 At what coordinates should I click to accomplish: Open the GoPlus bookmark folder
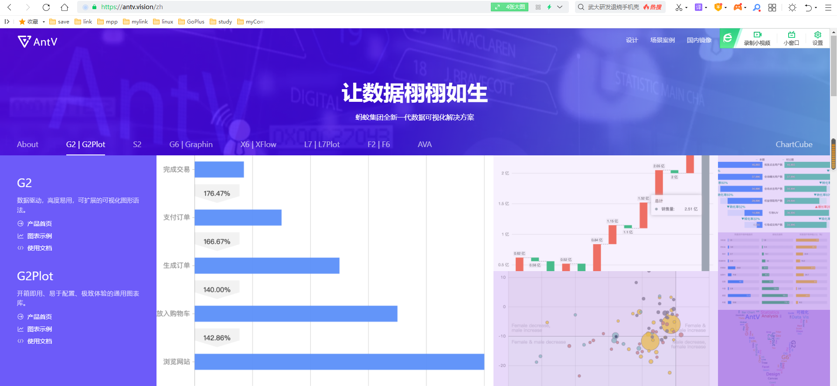tap(191, 21)
